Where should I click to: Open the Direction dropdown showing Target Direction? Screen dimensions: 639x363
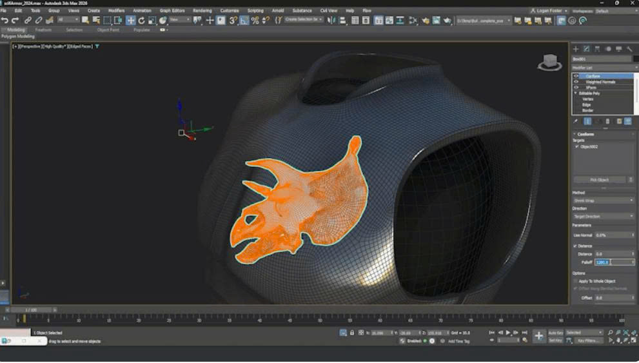pos(604,217)
